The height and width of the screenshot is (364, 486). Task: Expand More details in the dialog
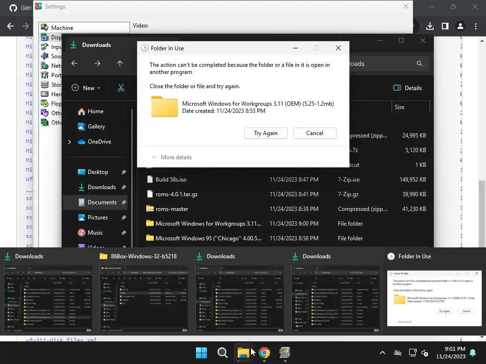point(172,157)
